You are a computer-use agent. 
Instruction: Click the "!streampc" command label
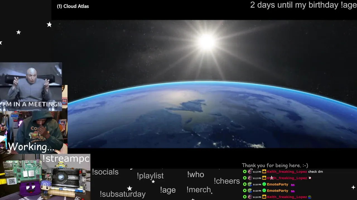(66, 159)
